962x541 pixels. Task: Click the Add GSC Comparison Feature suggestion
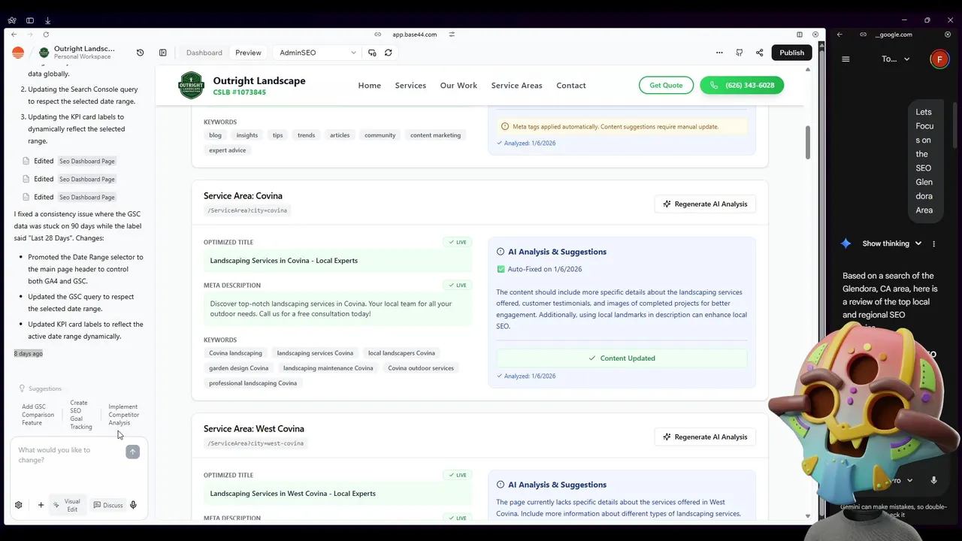(x=38, y=415)
